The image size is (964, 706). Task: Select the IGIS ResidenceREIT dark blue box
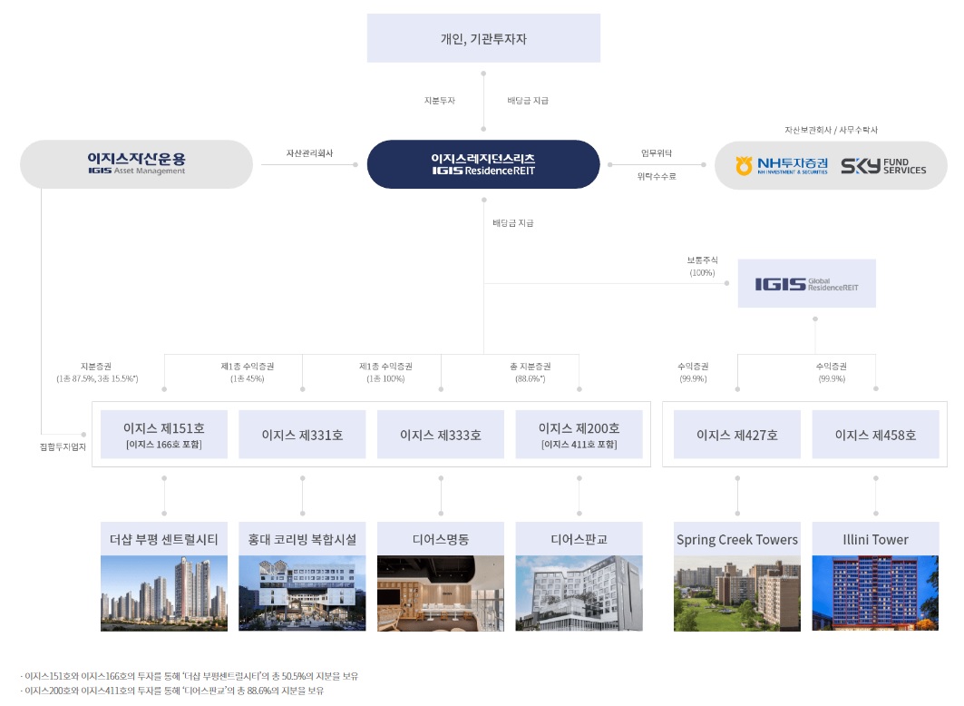(x=483, y=164)
